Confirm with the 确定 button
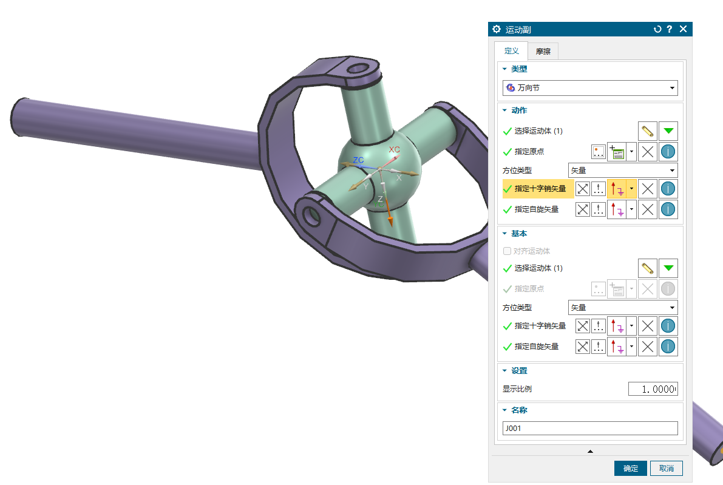Image resolution: width=723 pixels, height=485 pixels. point(631,468)
